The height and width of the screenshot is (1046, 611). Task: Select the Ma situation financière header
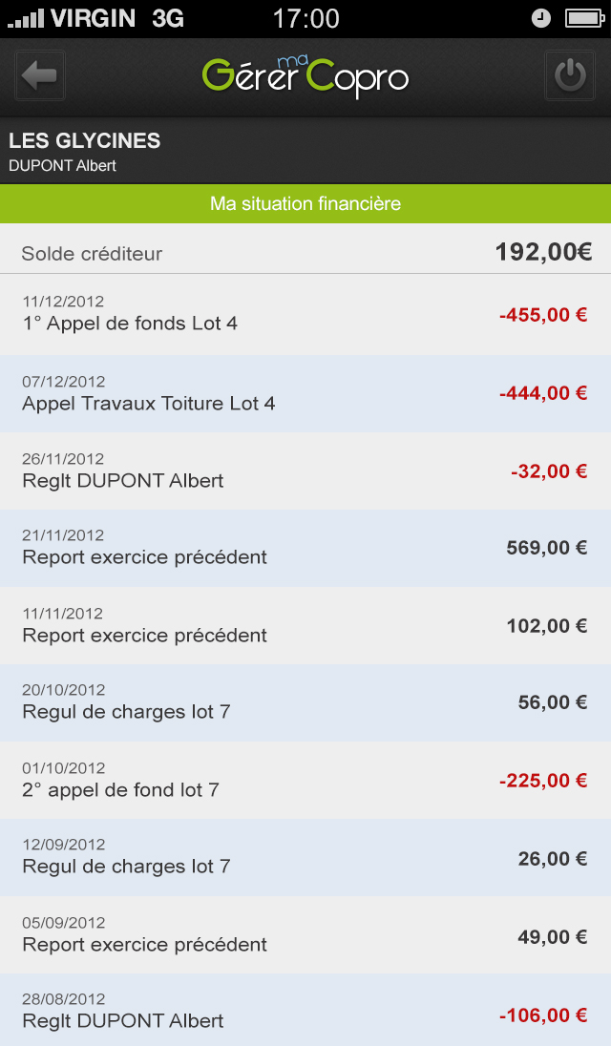click(x=305, y=204)
